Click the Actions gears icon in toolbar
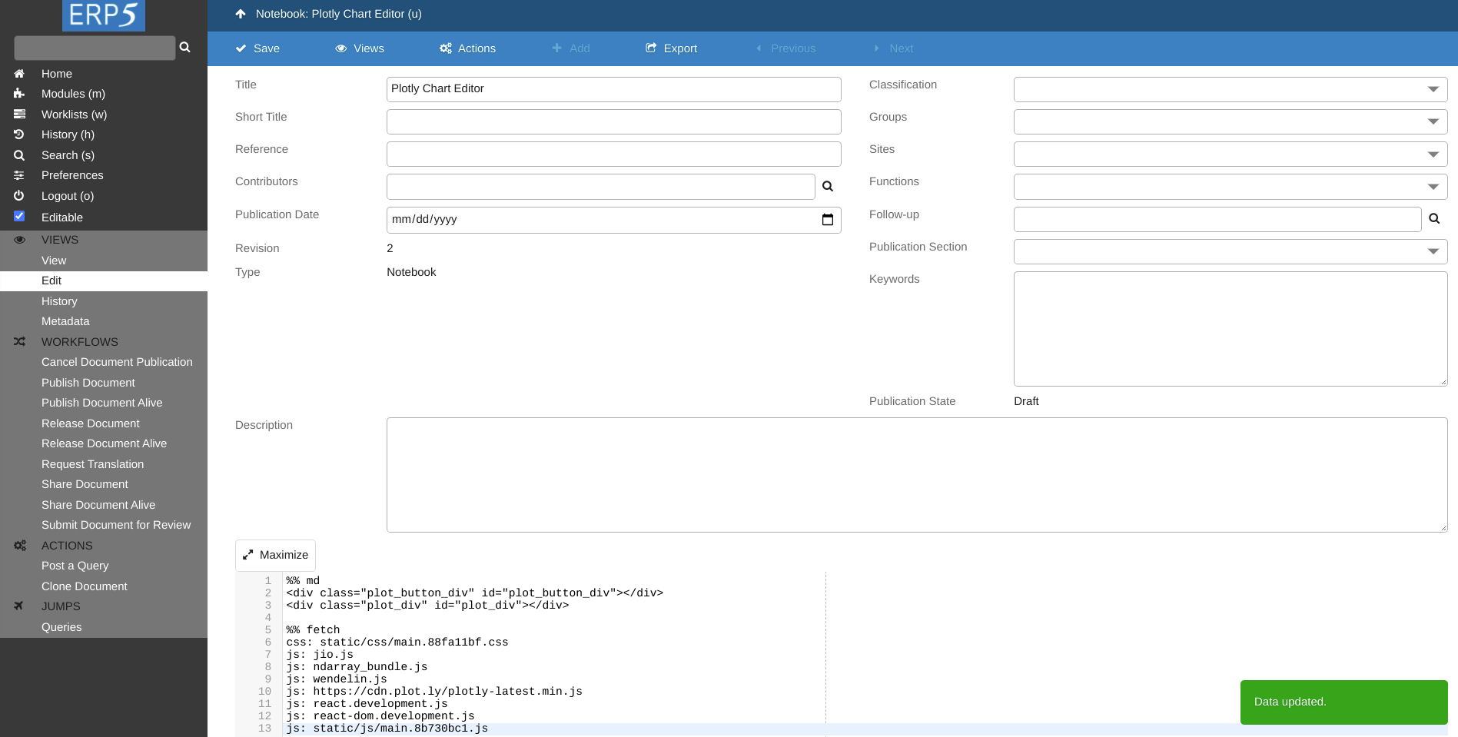Viewport: 1458px width, 737px height. pyautogui.click(x=446, y=48)
